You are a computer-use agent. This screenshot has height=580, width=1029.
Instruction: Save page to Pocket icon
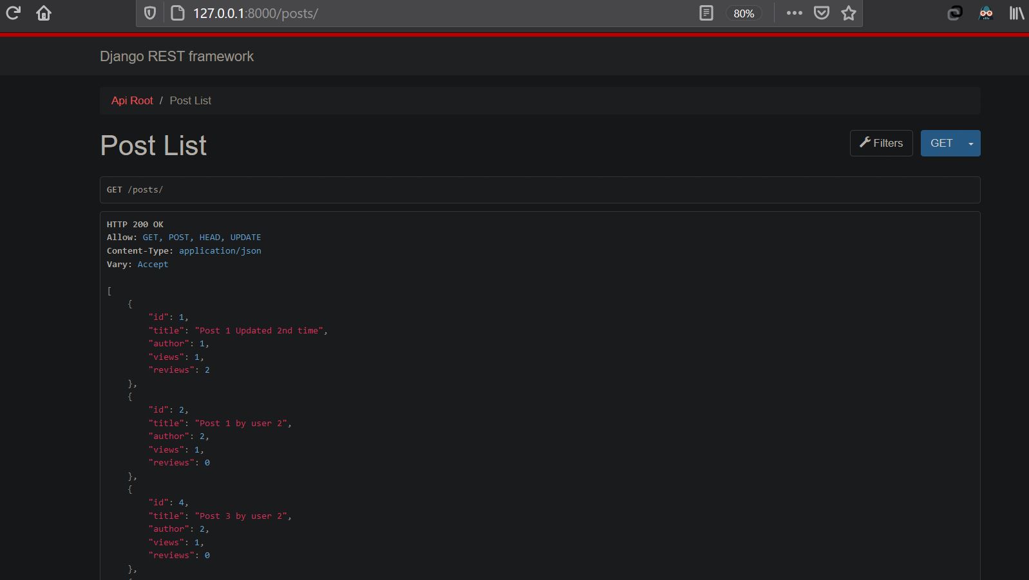click(822, 13)
